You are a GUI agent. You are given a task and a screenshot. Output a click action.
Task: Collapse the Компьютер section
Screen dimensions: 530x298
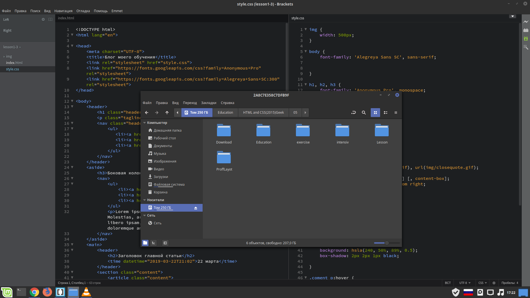tap(144, 123)
